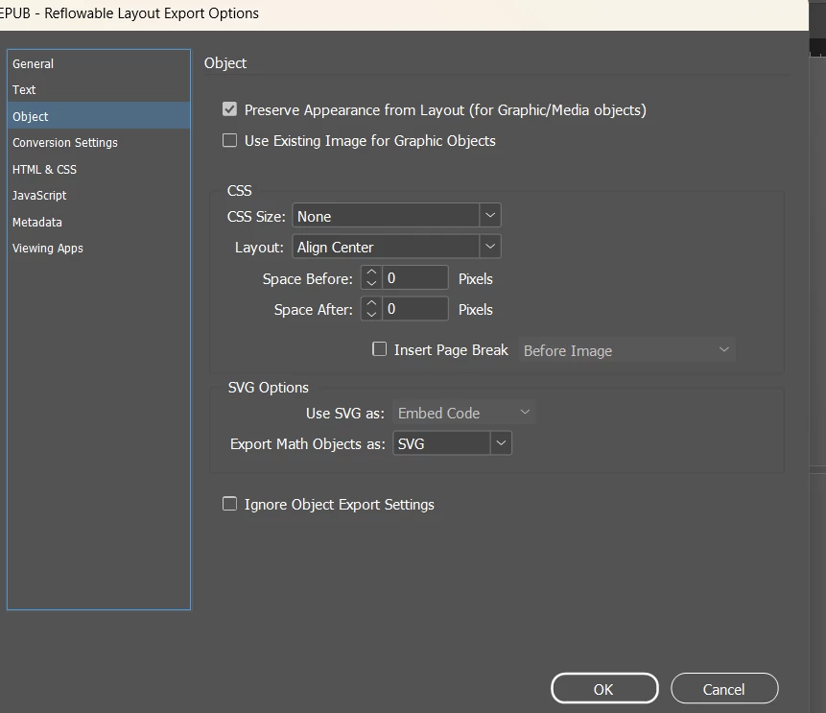Check the Insert Page Break option

(379, 349)
